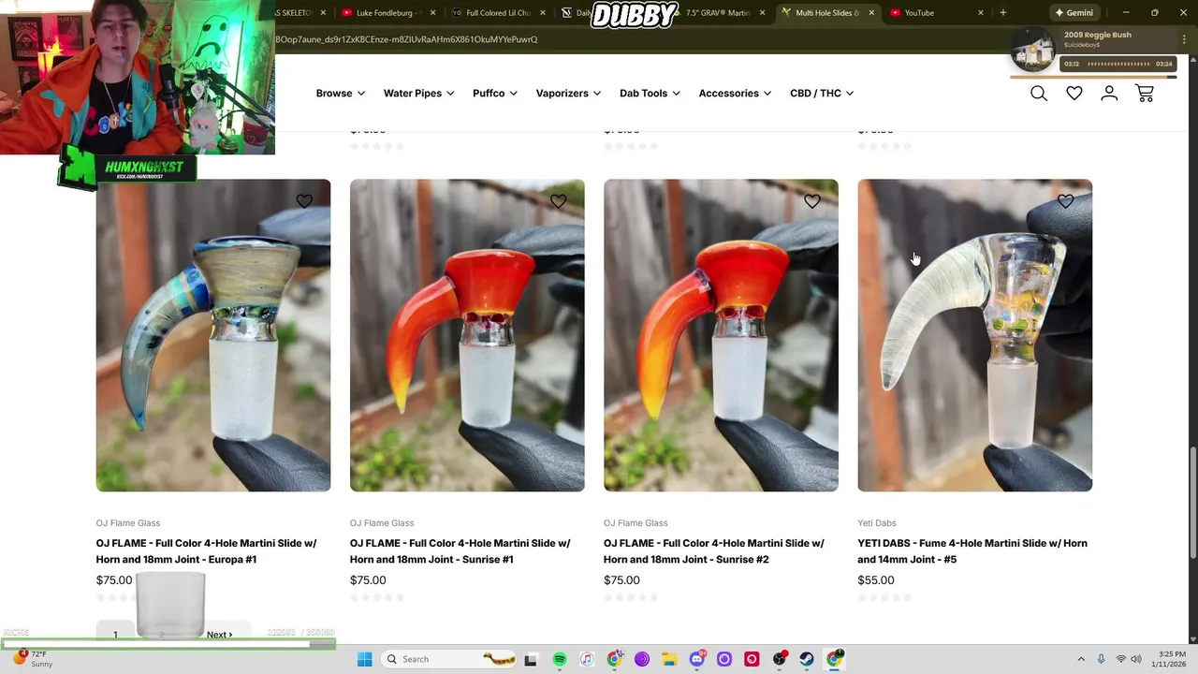Add Sunrise #2 slide to wishlist

click(811, 201)
